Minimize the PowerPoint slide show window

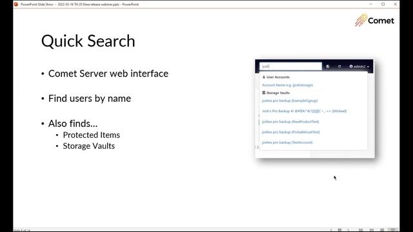tap(370, 5)
